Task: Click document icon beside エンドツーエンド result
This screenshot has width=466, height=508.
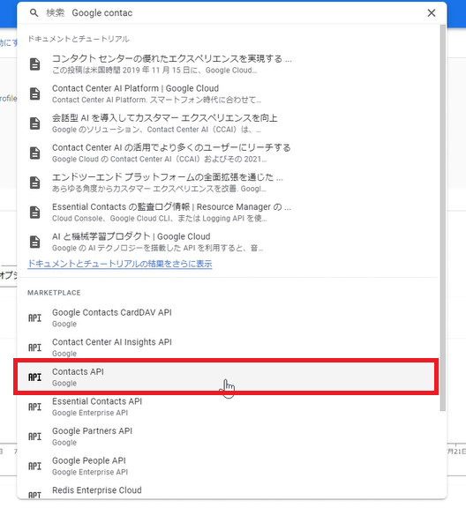Action: click(x=35, y=183)
